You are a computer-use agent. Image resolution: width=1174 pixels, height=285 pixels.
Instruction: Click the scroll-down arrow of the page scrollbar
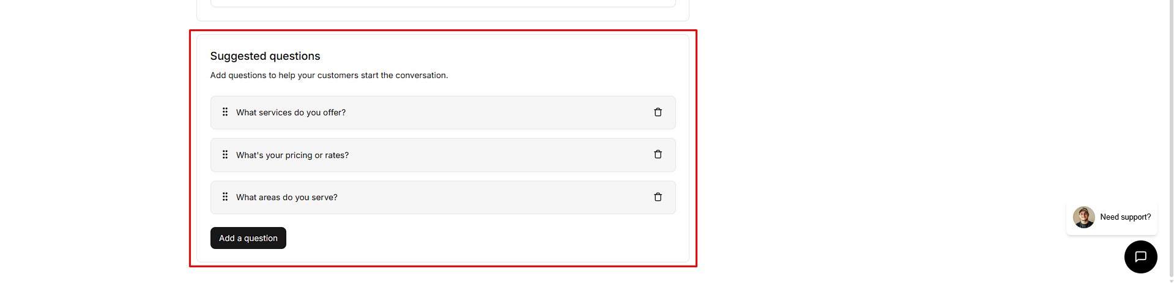1171,281
